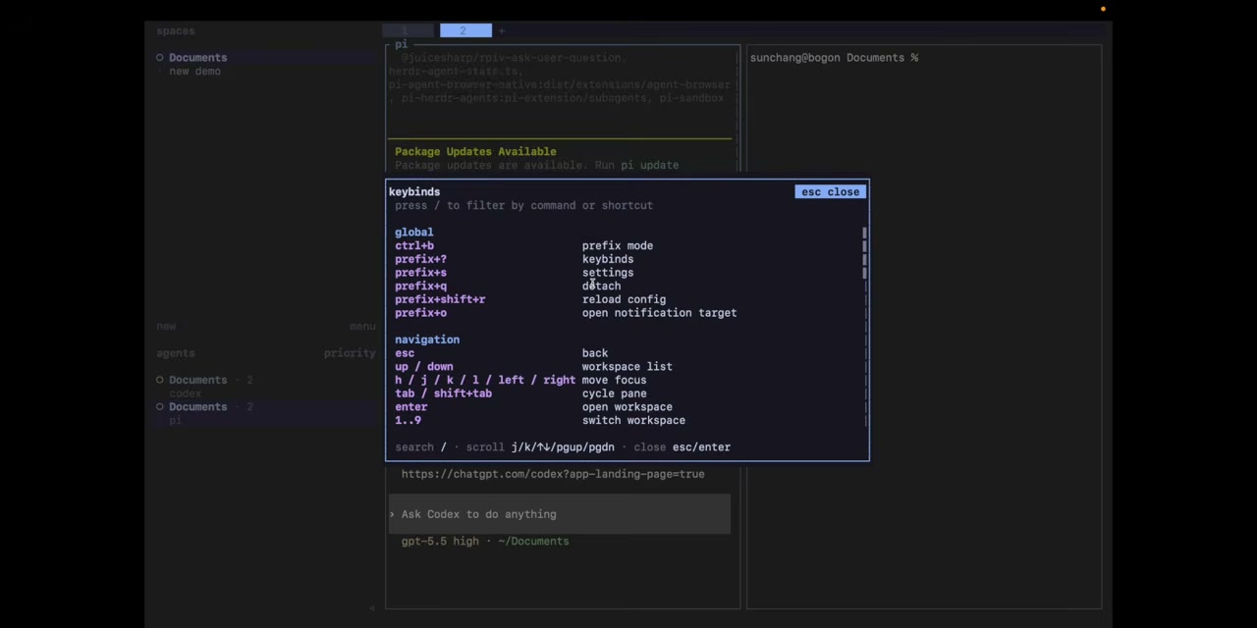Click the 'gpt-5.5 high' model status
The width and height of the screenshot is (1257, 628).
(440, 541)
